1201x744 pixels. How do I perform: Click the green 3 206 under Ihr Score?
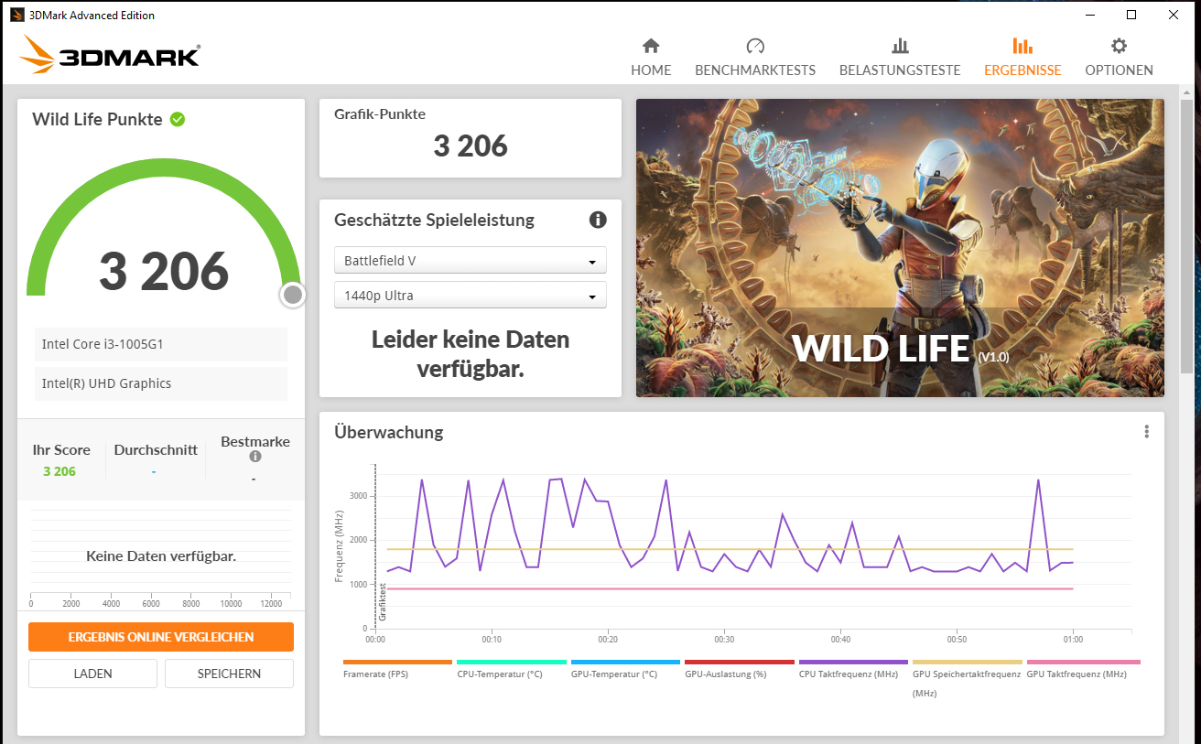tap(60, 471)
